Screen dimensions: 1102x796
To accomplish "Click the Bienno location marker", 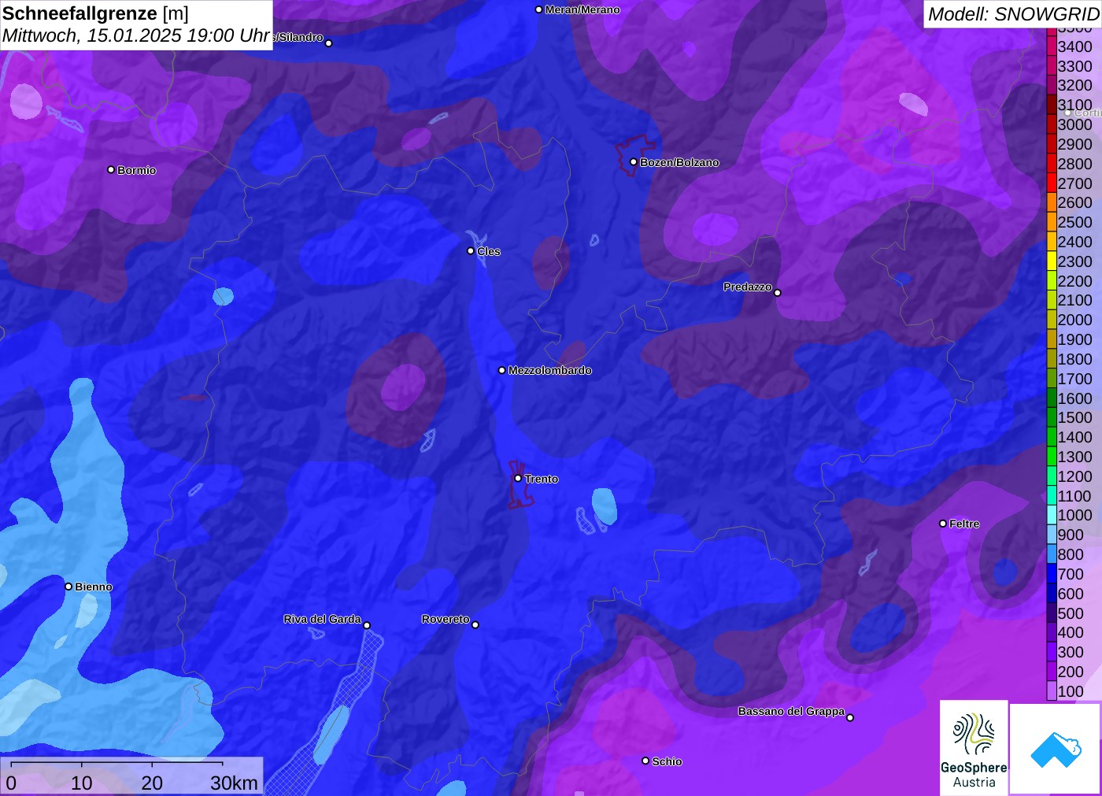I will [68, 587].
